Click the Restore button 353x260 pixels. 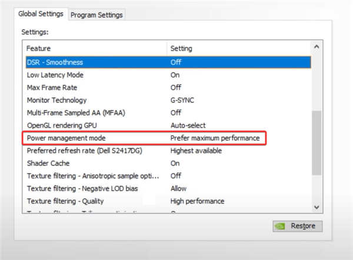[x=298, y=226]
